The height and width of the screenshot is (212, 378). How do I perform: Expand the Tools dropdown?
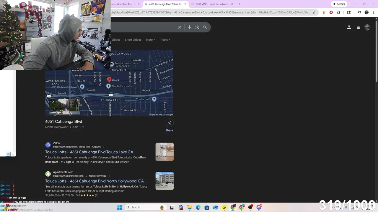(166, 40)
